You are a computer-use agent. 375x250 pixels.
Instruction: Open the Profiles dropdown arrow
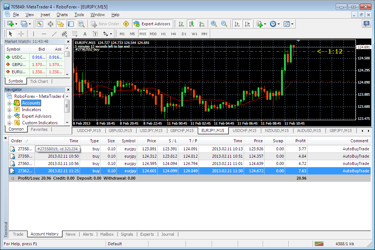(x=30, y=24)
